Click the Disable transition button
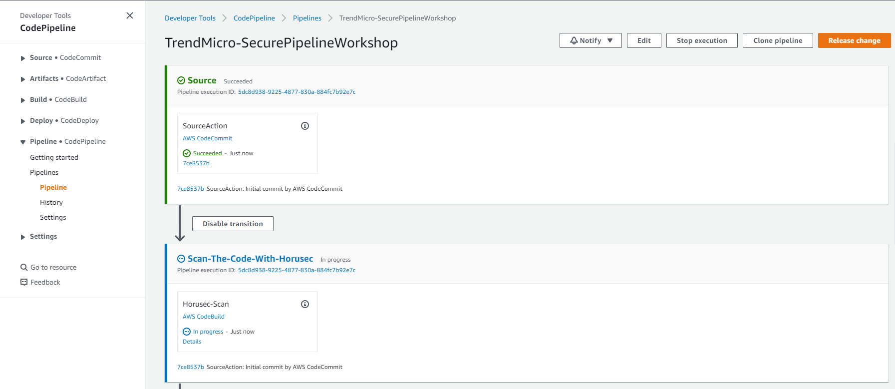Screen dimensions: 895x389 233,224
